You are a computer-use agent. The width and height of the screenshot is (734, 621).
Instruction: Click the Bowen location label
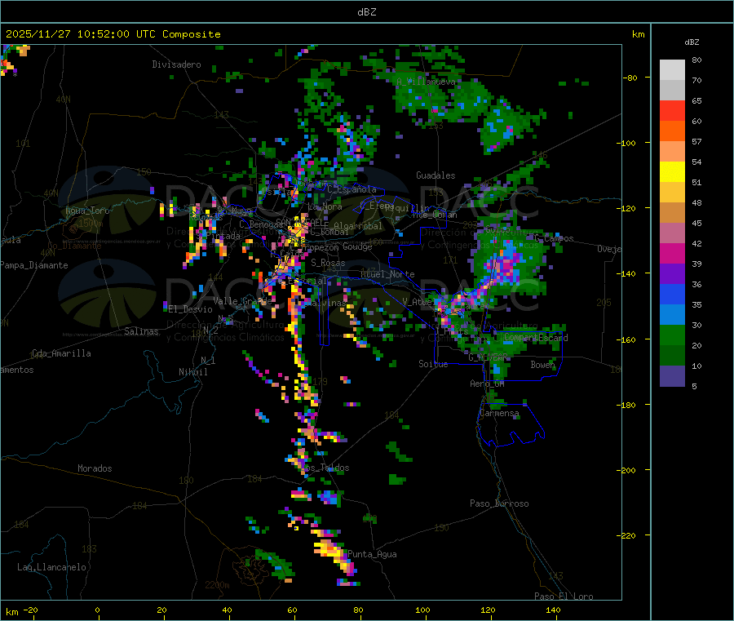(x=542, y=364)
